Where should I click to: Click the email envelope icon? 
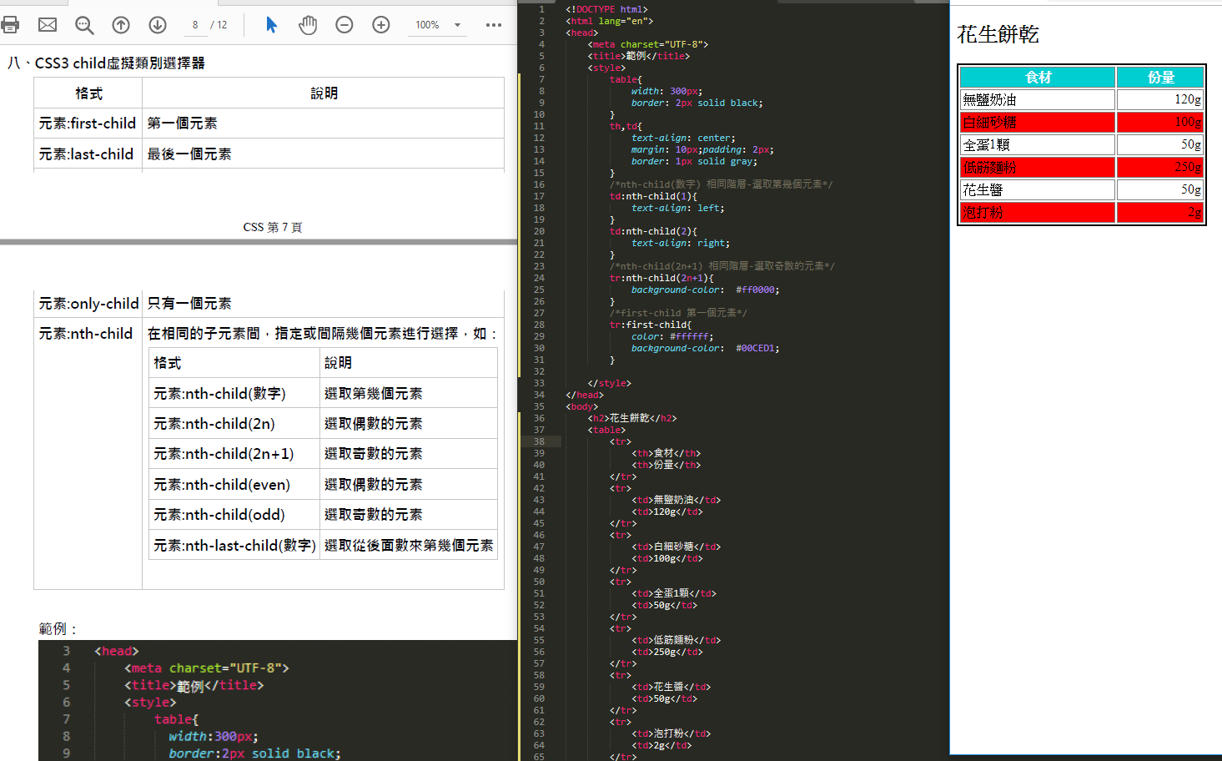pos(48,25)
